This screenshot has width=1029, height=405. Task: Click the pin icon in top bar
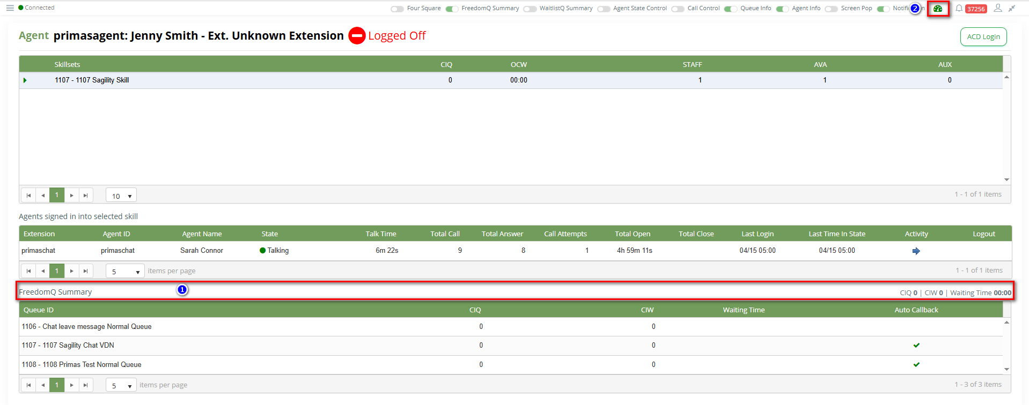[1012, 8]
